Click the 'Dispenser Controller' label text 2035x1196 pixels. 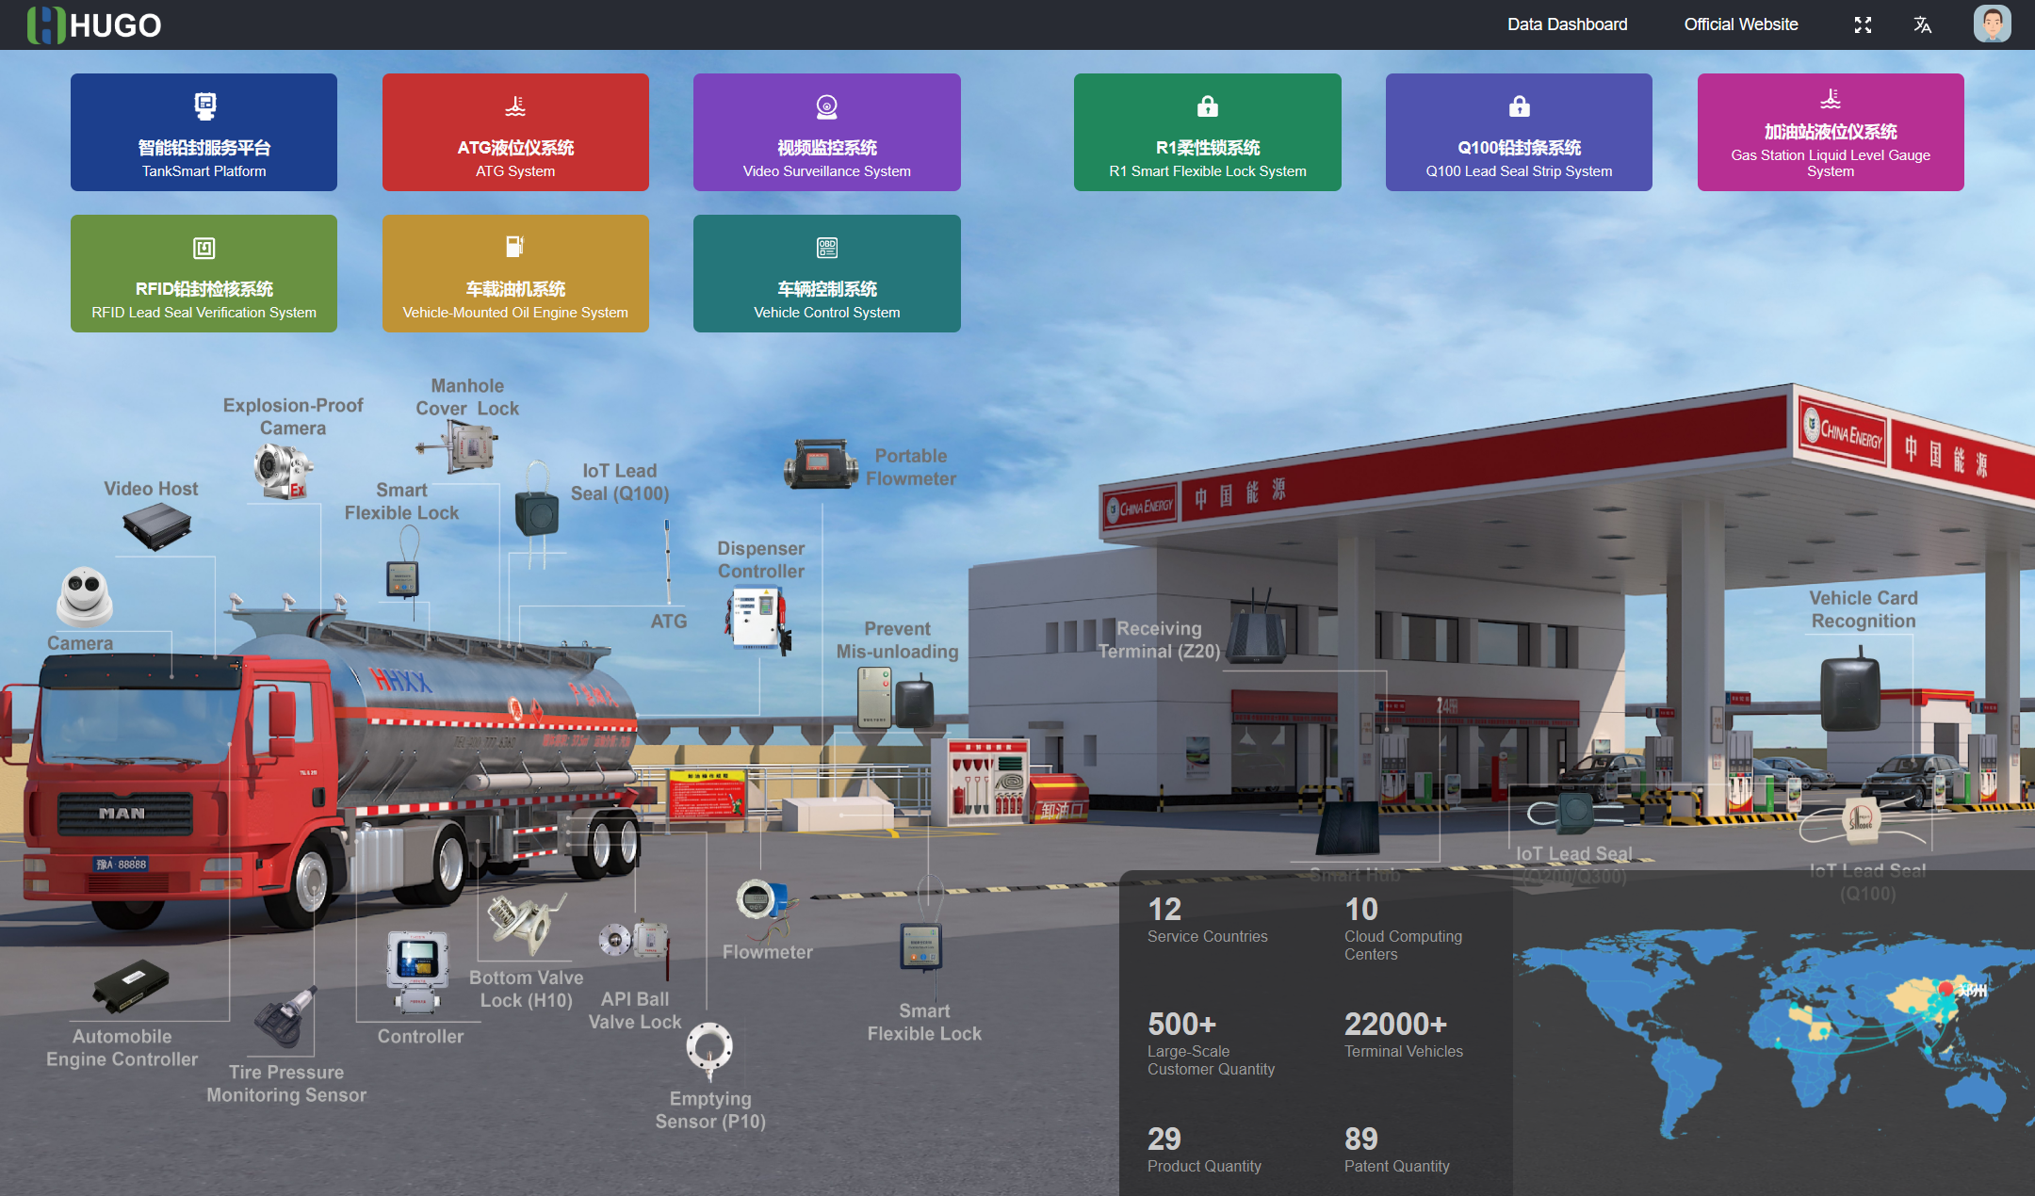pyautogui.click(x=761, y=559)
